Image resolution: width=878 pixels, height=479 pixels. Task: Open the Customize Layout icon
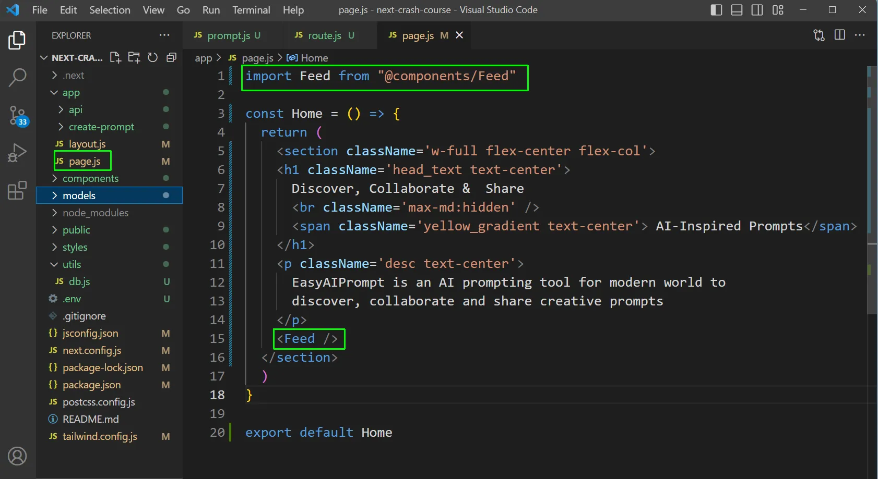point(778,10)
